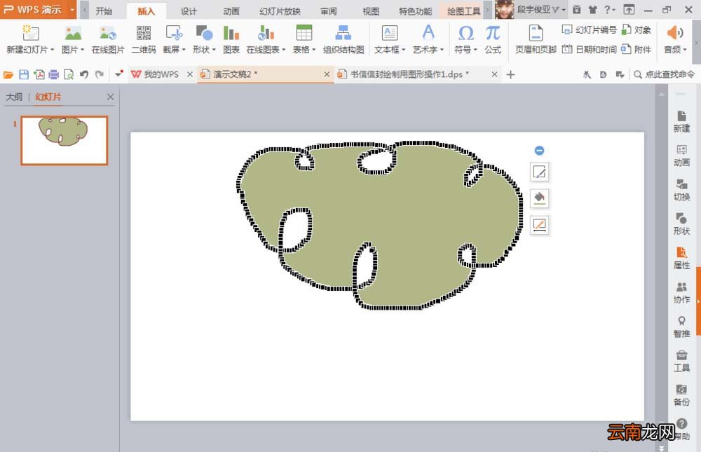Open the WPS 演示 application menu
This screenshot has width=701, height=452.
point(39,9)
